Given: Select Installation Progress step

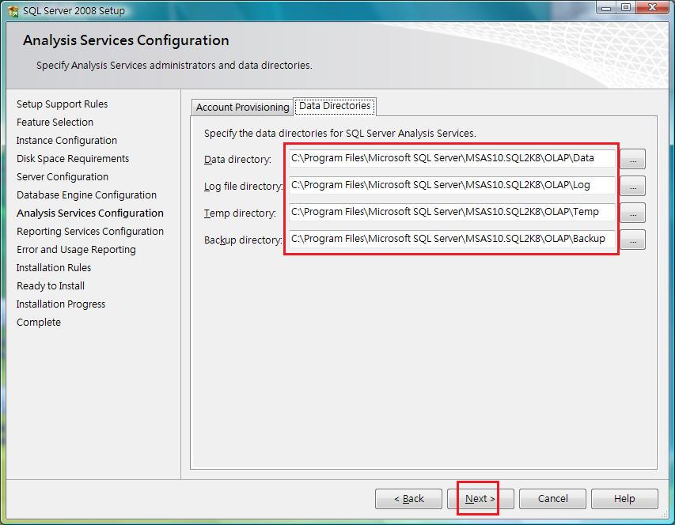Looking at the screenshot, I should tap(61, 304).
